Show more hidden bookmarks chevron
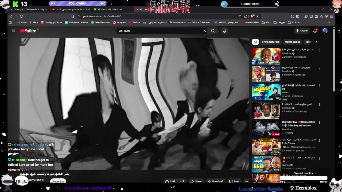Viewport: 342px width, 192px height. (329, 22)
